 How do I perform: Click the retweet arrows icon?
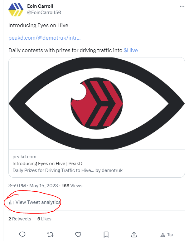point(50,234)
